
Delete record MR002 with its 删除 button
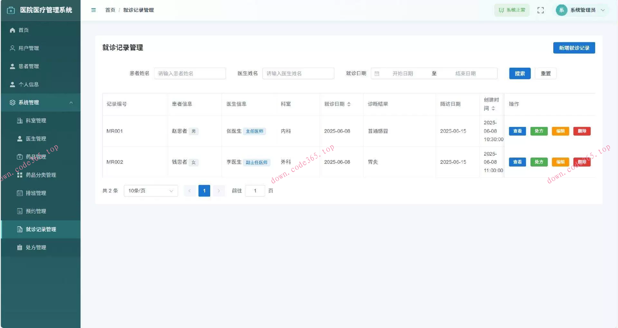pos(582,162)
